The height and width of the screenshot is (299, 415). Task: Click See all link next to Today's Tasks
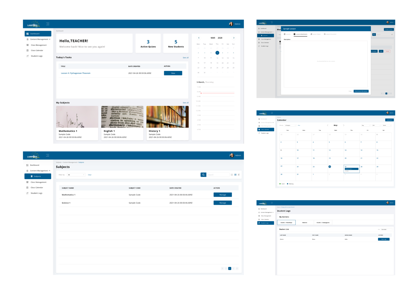185,58
